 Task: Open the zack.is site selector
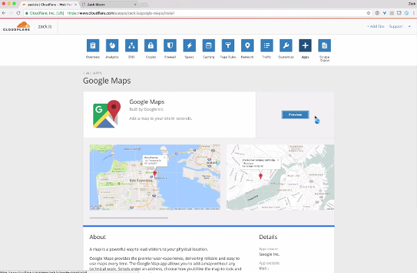44,26
